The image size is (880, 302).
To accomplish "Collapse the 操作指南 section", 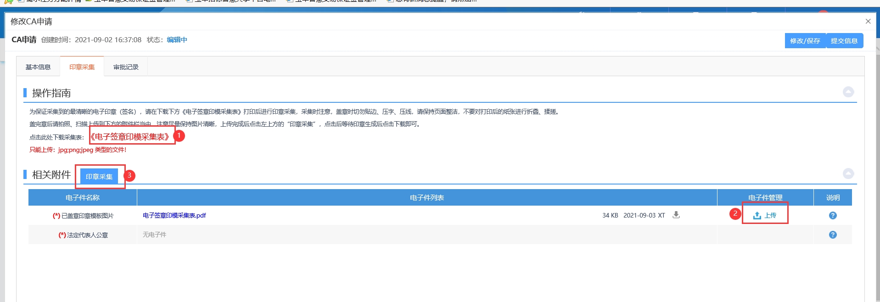I will click(x=848, y=92).
